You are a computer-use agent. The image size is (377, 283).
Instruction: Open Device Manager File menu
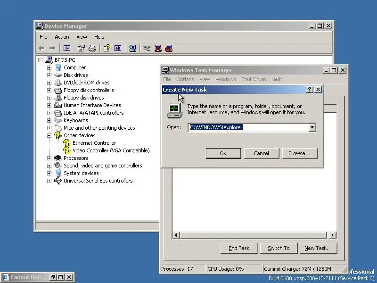click(x=43, y=37)
